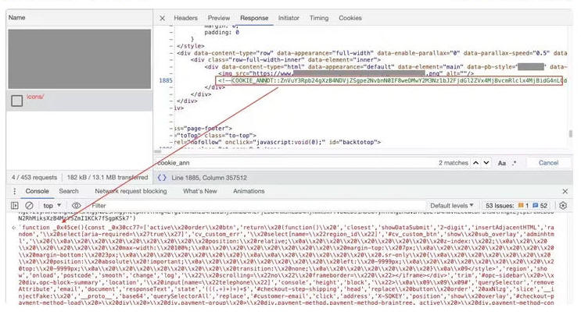Click the gray request preview thumbnail

[x=79, y=58]
